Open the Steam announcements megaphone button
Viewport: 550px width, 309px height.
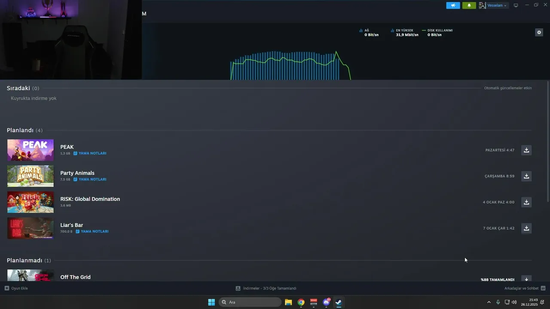(453, 6)
